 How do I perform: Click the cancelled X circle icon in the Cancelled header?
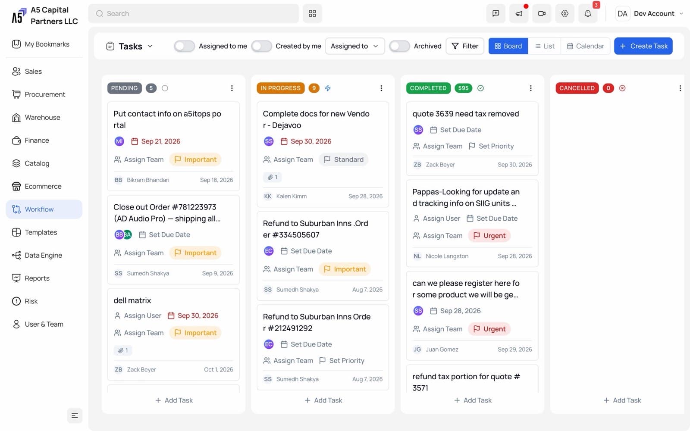(622, 88)
